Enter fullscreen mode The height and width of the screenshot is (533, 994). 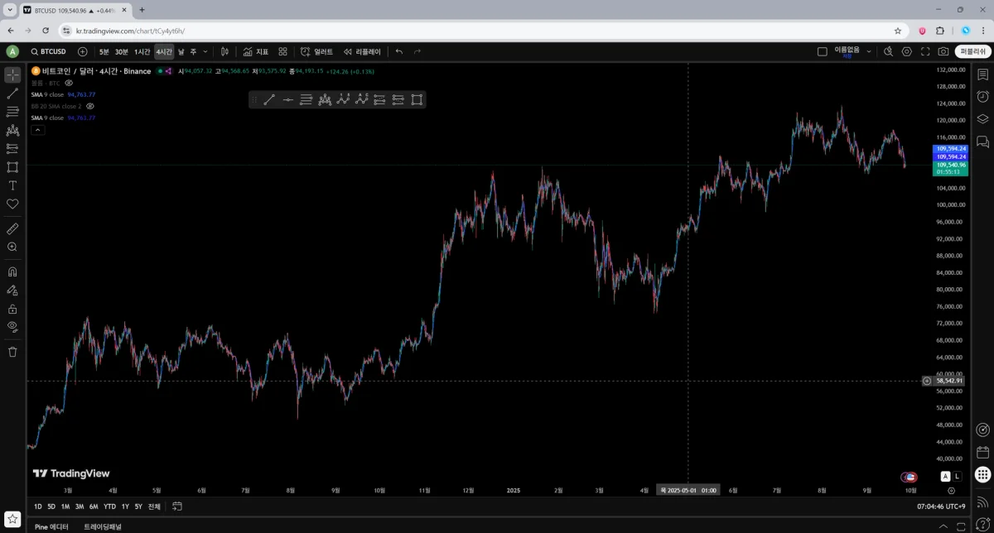pos(925,51)
